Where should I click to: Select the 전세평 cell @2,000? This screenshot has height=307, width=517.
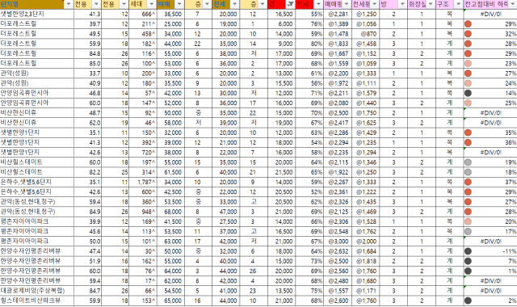point(366,242)
